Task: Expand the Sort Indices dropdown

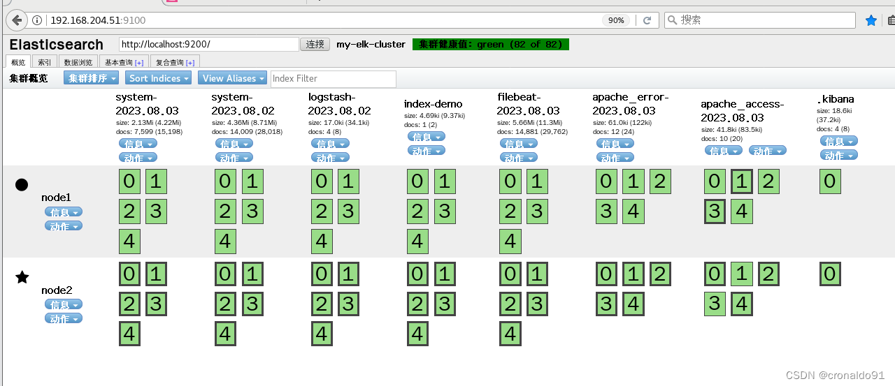Action: pyautogui.click(x=159, y=78)
